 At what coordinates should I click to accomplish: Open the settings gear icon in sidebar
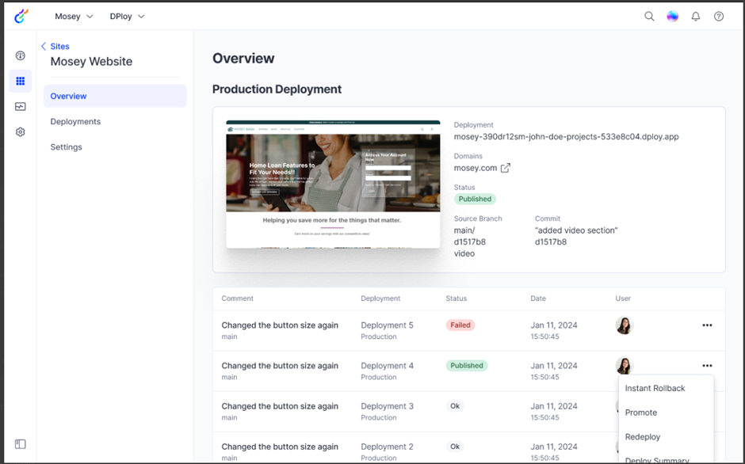21,132
